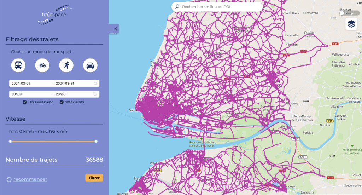This screenshot has height=195, width=362.
Task: Uncheck the Hors week-end checkbox
Action: pos(25,102)
